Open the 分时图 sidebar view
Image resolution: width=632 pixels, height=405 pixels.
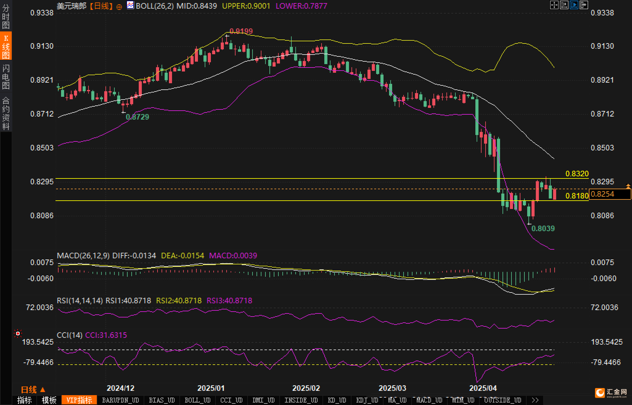click(6, 17)
